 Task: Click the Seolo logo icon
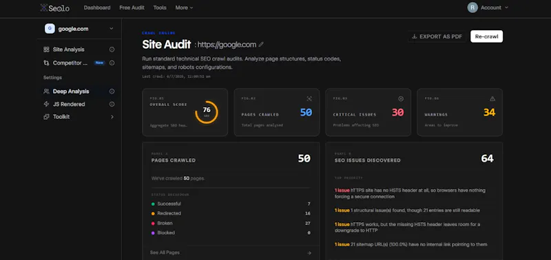[44, 8]
